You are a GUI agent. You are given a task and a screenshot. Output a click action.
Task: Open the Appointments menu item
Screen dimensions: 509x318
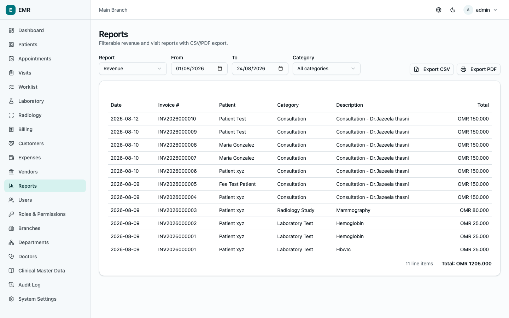(x=45, y=59)
